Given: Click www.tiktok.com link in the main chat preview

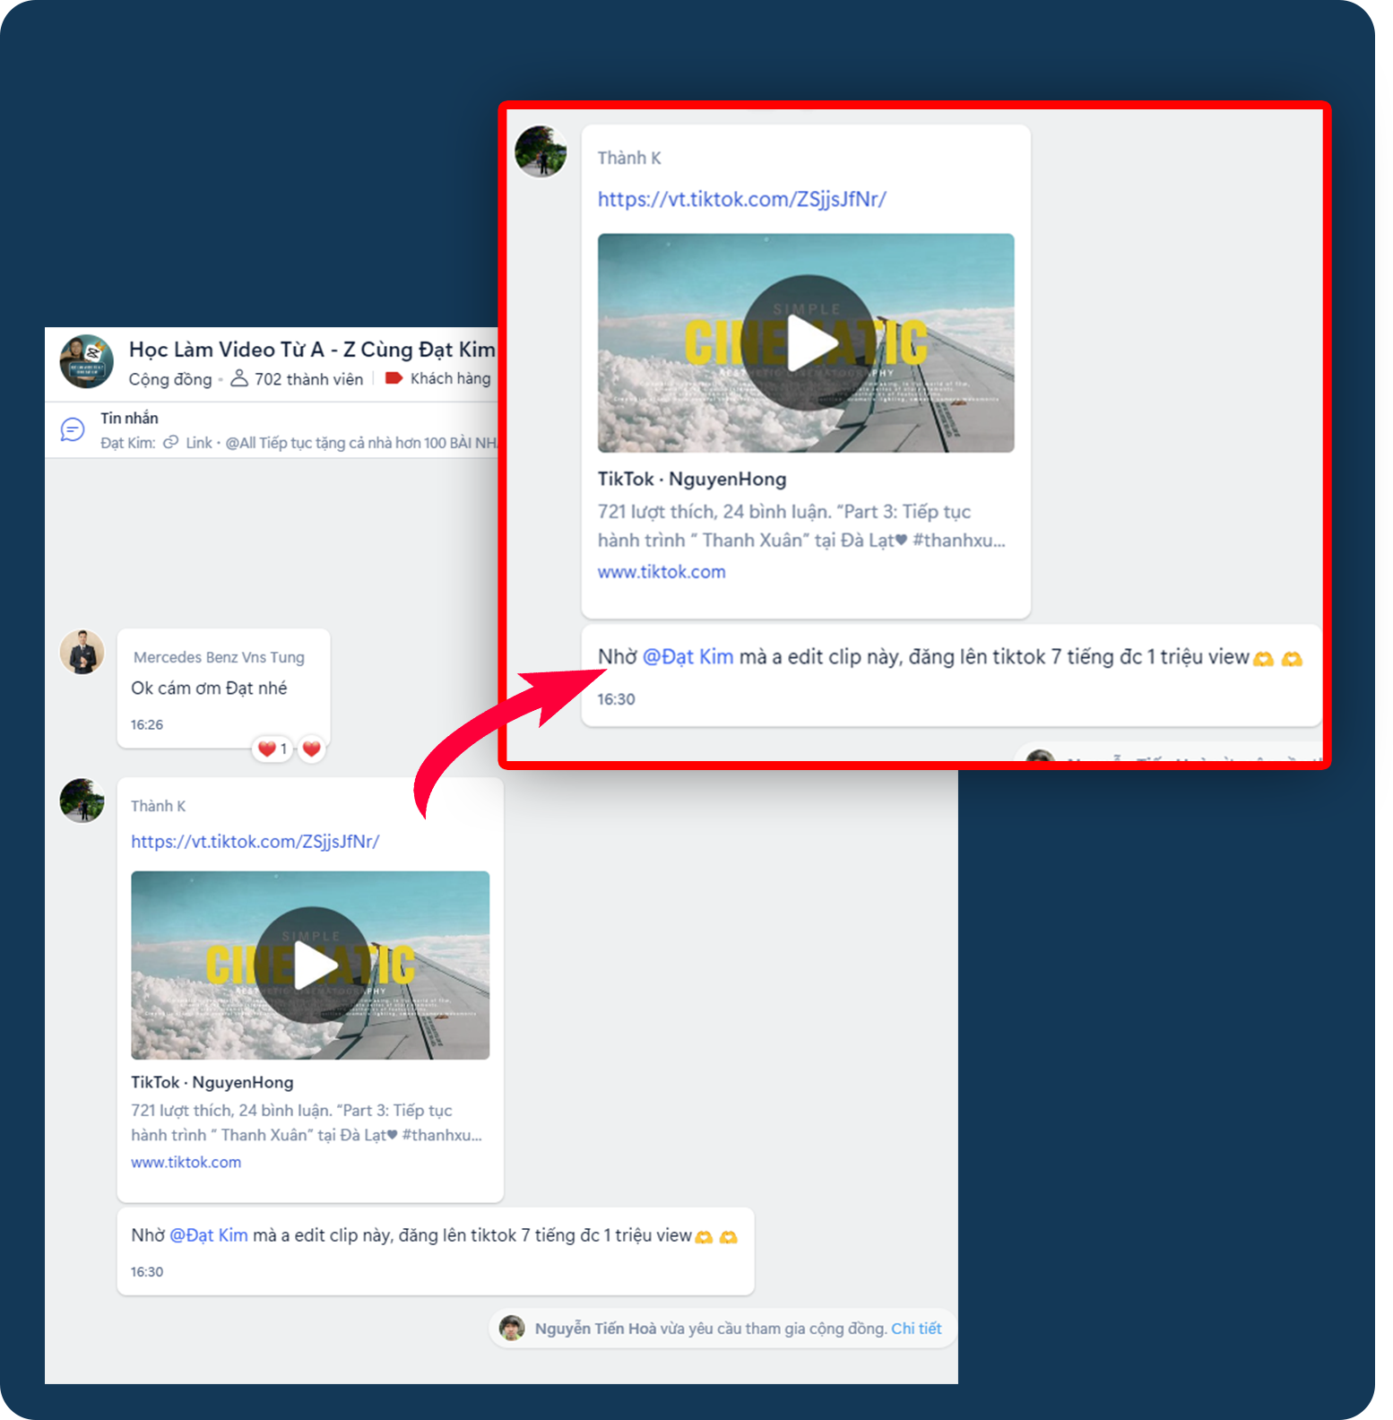Looking at the screenshot, I should coord(186,1162).
